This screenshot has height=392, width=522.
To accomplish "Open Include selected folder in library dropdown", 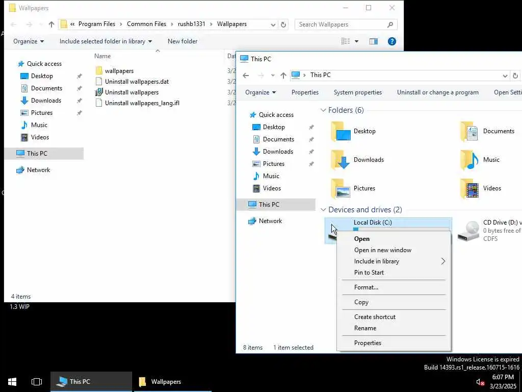I will [x=106, y=41].
